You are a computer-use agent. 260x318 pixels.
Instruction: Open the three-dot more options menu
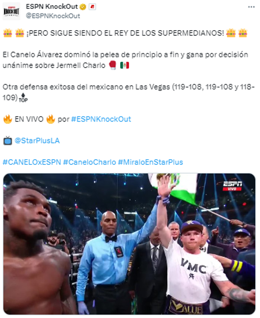coord(251,7)
